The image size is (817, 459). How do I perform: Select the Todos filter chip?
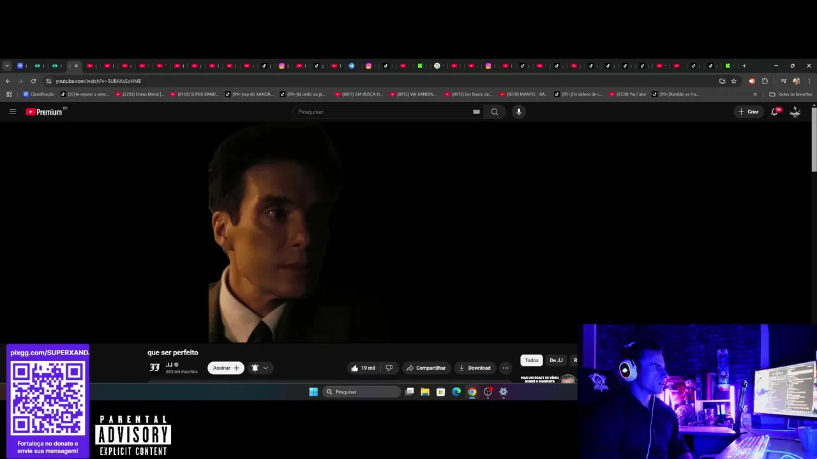click(x=532, y=360)
